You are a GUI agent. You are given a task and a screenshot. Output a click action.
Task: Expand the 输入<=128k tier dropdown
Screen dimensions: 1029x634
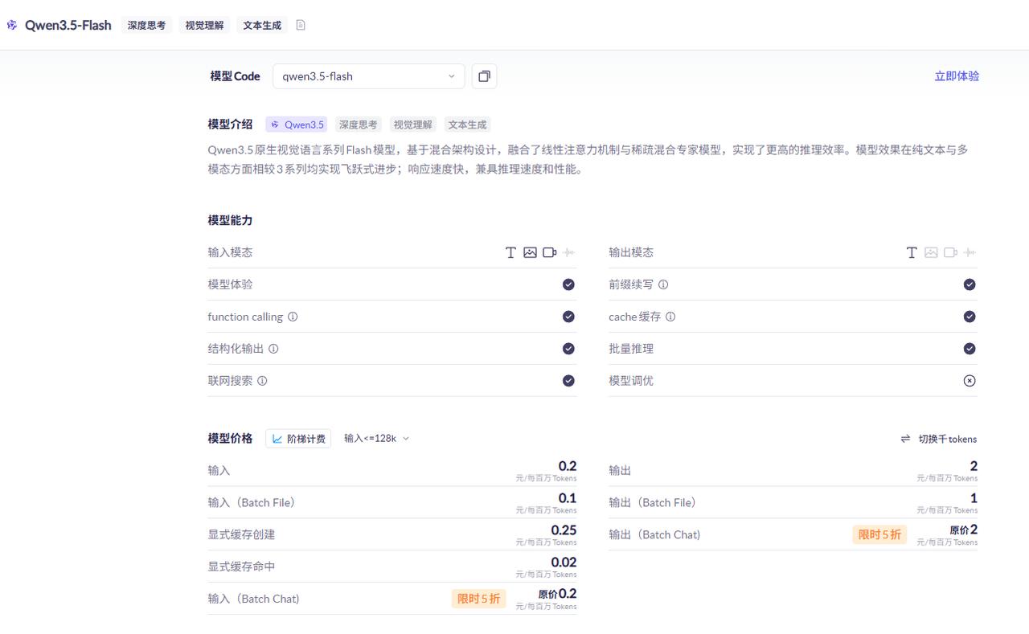(376, 439)
